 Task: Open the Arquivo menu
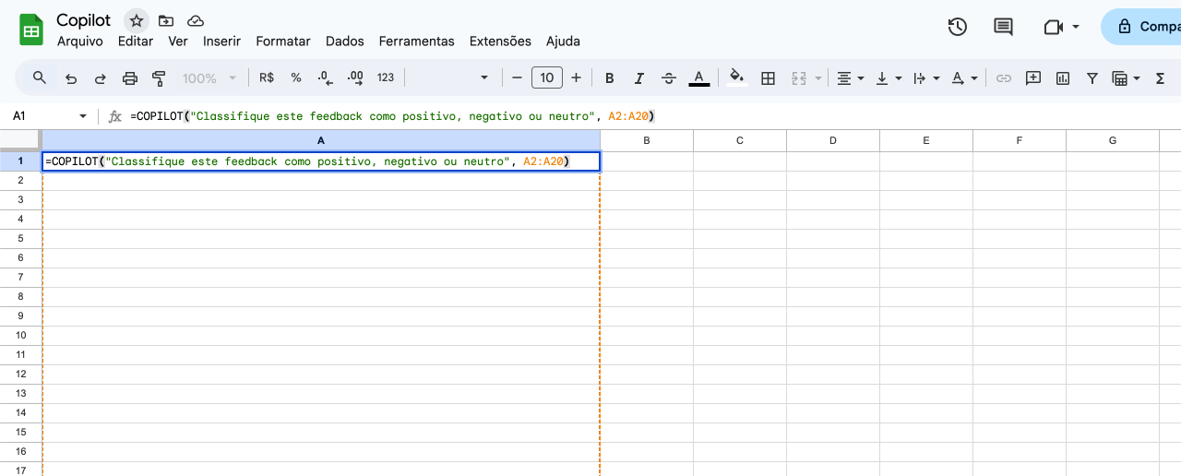pos(80,42)
